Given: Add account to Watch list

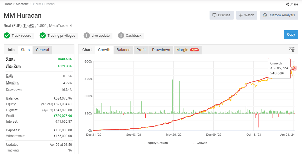Looking at the screenshot, I should (247, 15).
